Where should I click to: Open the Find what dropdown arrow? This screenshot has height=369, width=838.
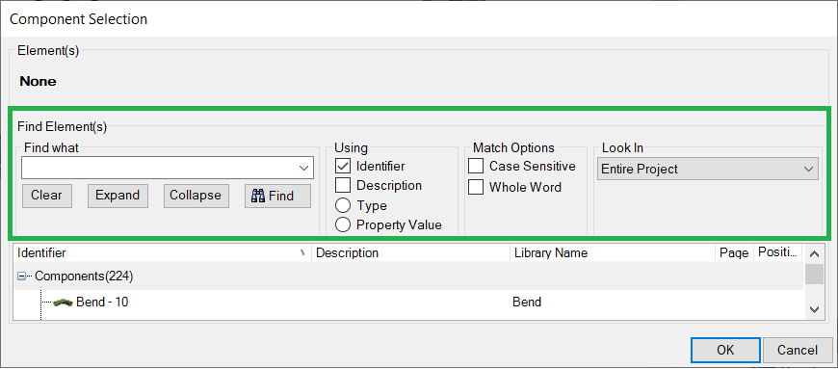[304, 168]
